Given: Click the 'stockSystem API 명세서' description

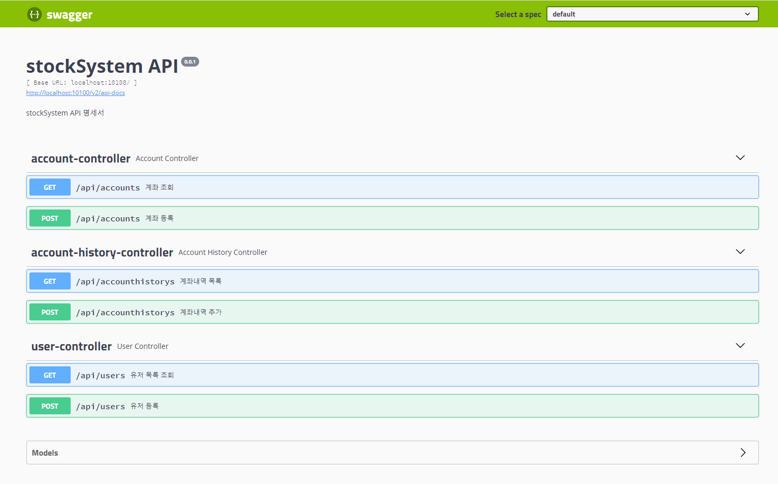Looking at the screenshot, I should (65, 113).
